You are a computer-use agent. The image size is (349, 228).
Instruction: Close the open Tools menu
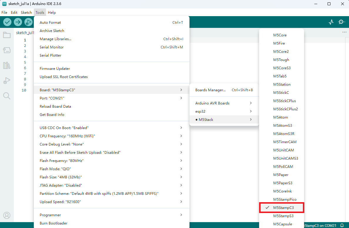(40, 12)
